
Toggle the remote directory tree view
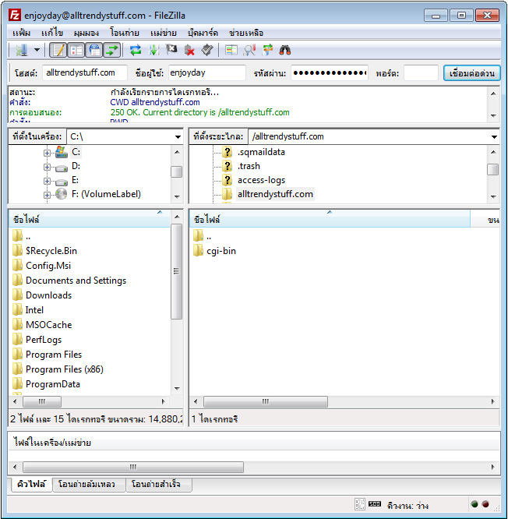(x=94, y=51)
